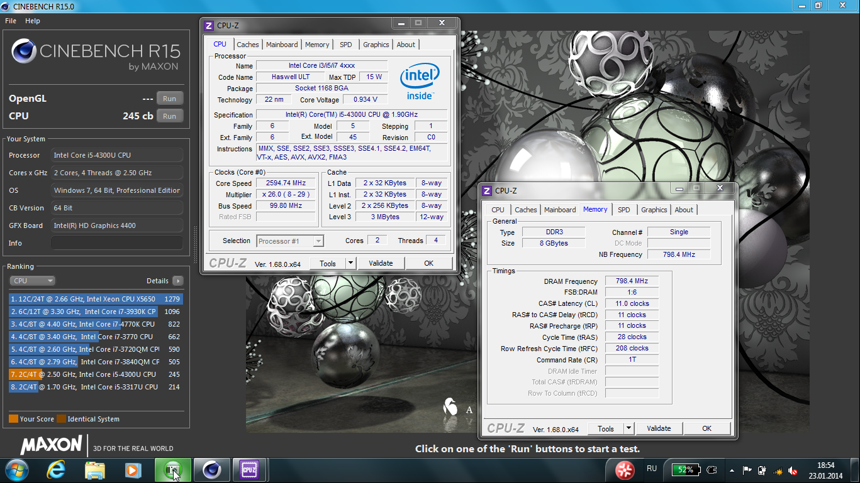Viewport: 860px width, 483px height.
Task: Open Windows Explorer folder icon in taskbar
Action: coord(95,470)
